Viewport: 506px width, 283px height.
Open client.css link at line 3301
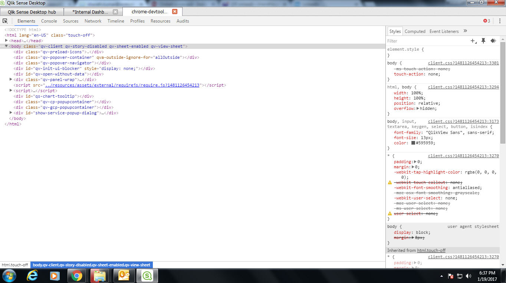[x=463, y=63]
